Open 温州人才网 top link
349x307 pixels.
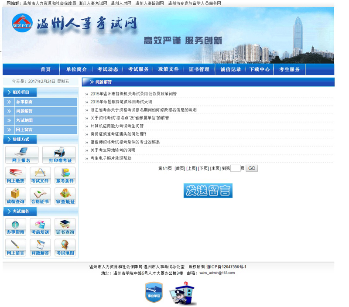pyautogui.click(x=121, y=3)
